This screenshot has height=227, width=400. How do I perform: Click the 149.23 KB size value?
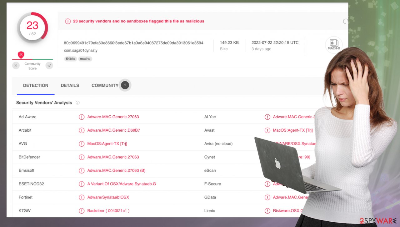pyautogui.click(x=229, y=43)
